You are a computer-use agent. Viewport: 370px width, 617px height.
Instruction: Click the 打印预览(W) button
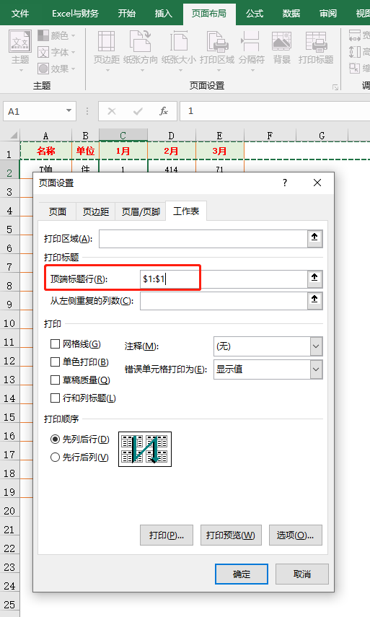tap(231, 535)
